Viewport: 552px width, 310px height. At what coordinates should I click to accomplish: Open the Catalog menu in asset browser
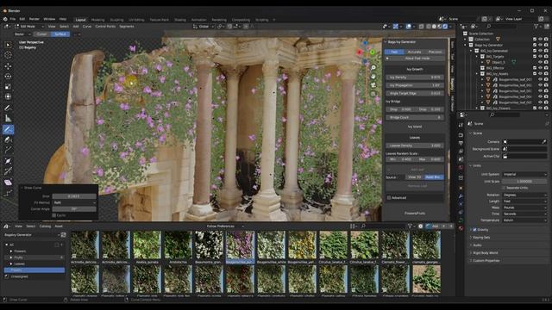pyautogui.click(x=45, y=226)
